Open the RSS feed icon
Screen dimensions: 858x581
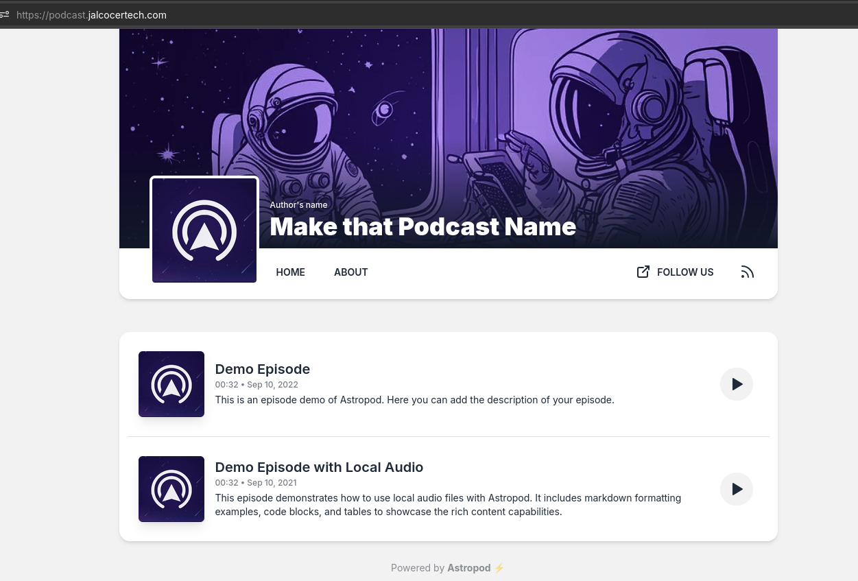click(x=747, y=272)
